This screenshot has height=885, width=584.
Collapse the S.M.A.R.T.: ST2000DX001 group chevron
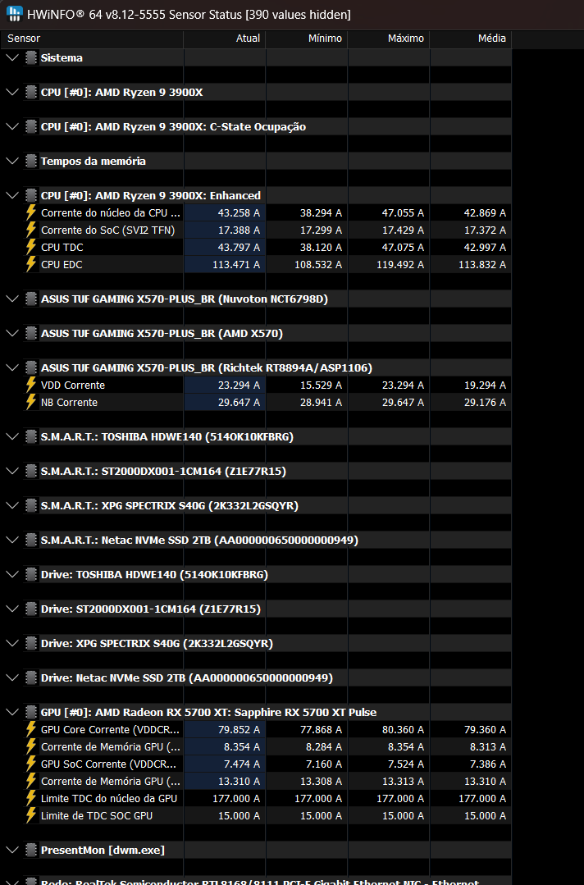point(12,471)
